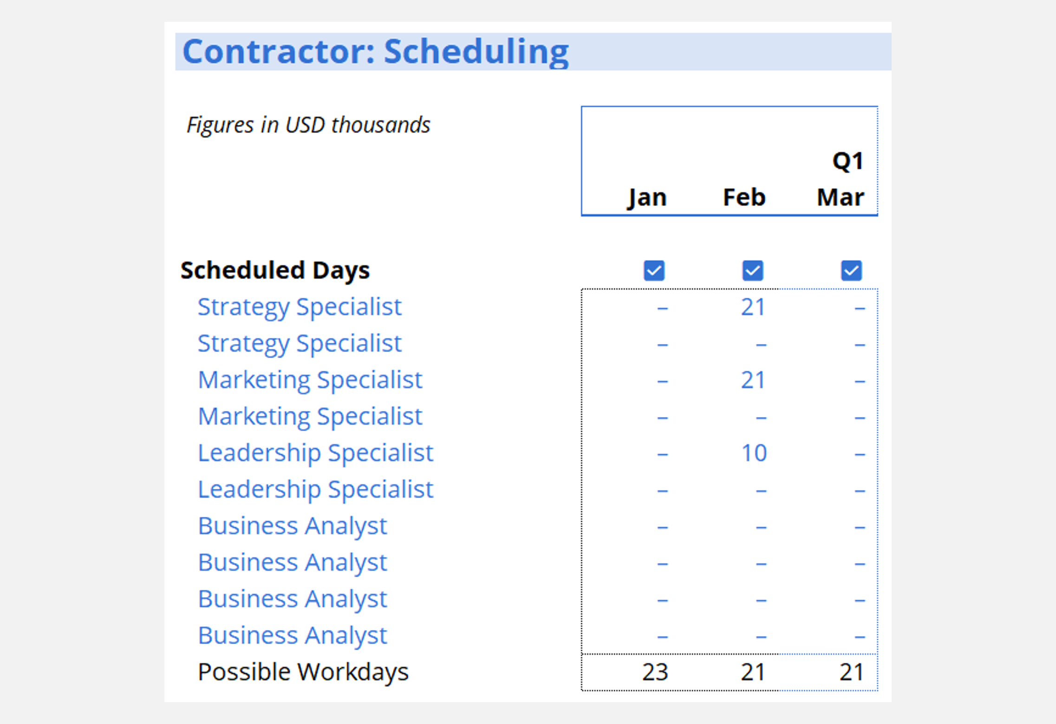
Task: Select Possible Workdays Mar value 21
Action: 852,672
